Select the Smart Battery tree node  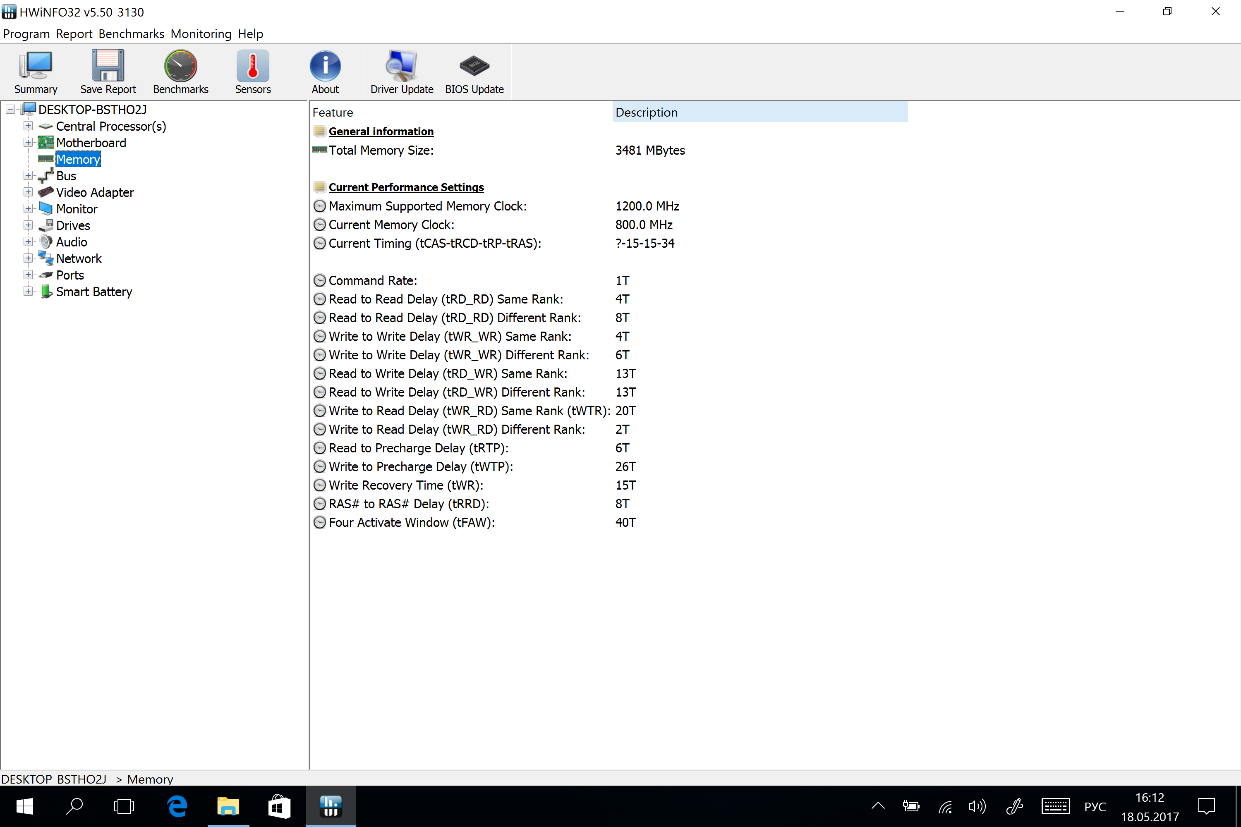pyautogui.click(x=94, y=292)
